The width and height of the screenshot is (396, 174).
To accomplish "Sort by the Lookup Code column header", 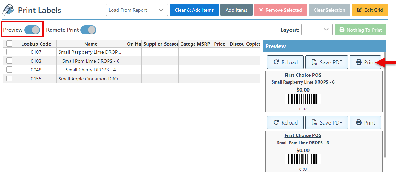I will pos(36,44).
